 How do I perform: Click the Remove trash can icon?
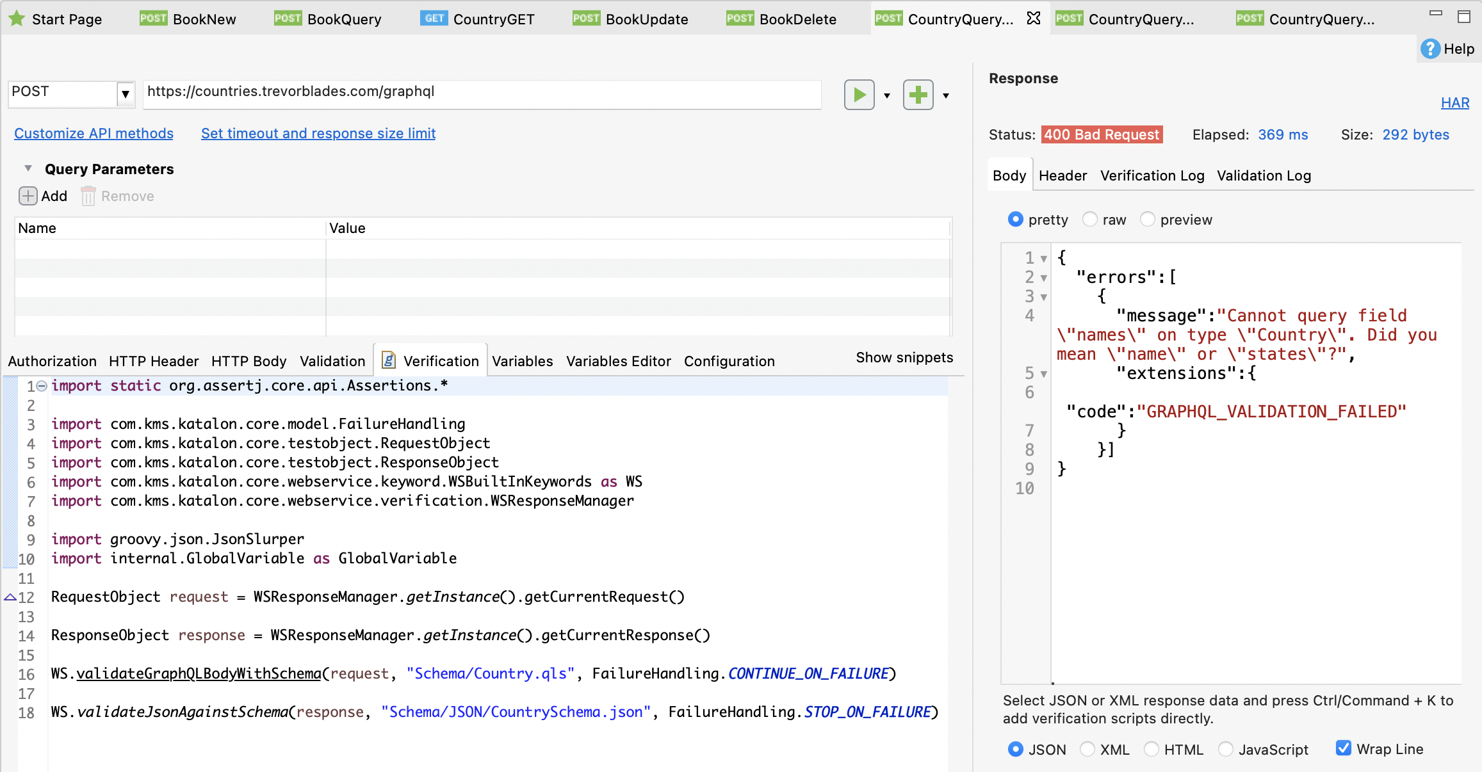88,196
